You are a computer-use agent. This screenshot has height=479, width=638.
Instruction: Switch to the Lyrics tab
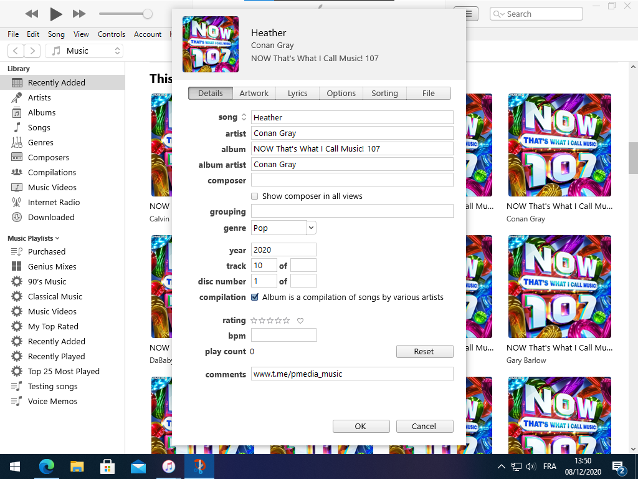click(297, 94)
